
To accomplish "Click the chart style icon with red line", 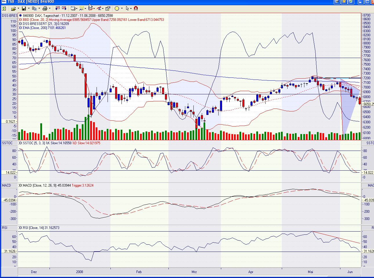I will coord(90,9).
